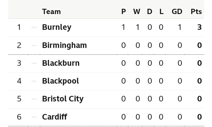Click the P (played) column header
This screenshot has width=212, height=127.
123,12
